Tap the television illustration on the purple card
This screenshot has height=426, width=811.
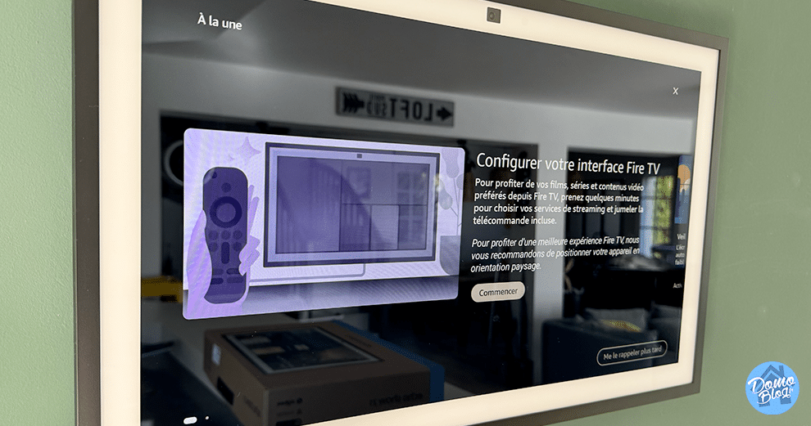[350, 215]
